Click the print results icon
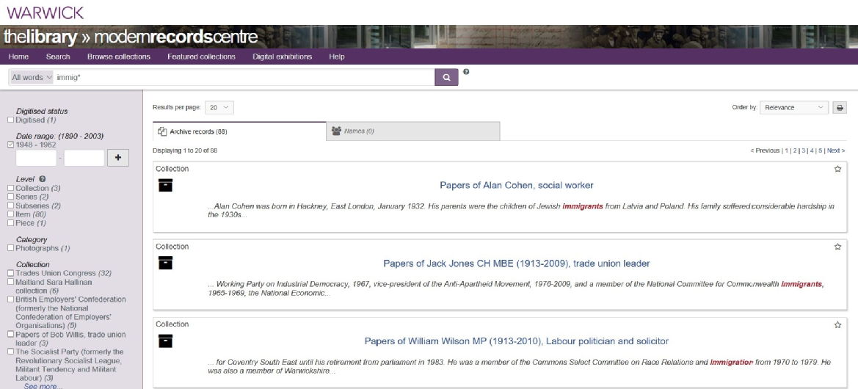This screenshot has width=858, height=389. pos(839,107)
